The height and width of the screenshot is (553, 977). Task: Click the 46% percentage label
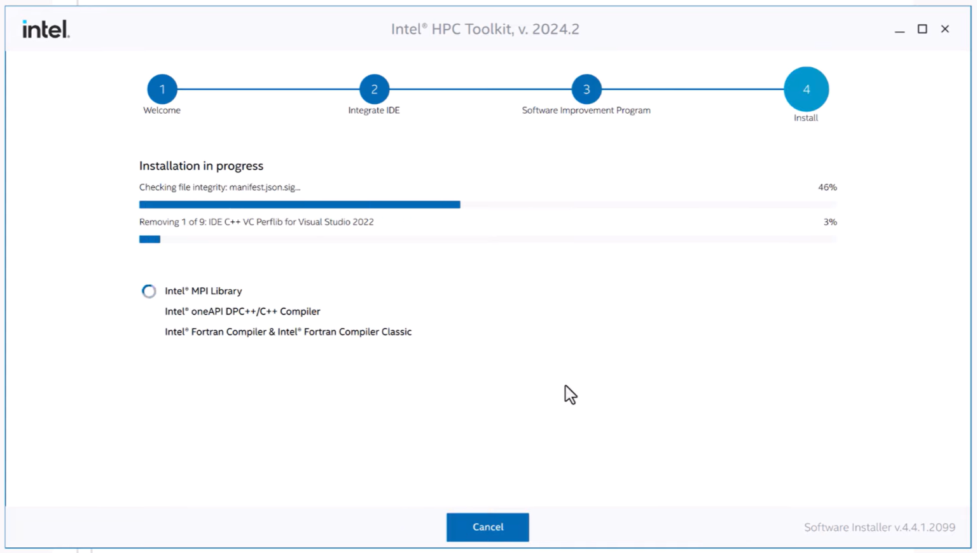pyautogui.click(x=827, y=187)
